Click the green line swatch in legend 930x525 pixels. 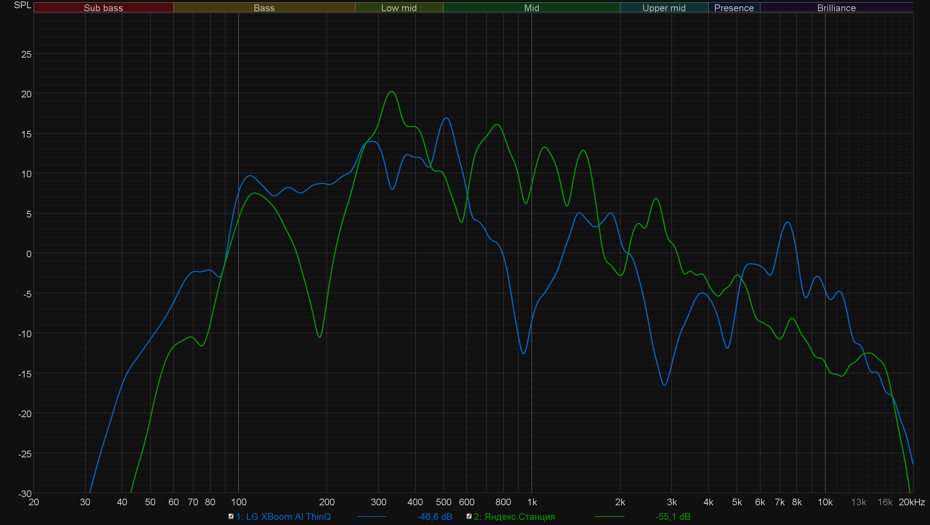tap(609, 516)
